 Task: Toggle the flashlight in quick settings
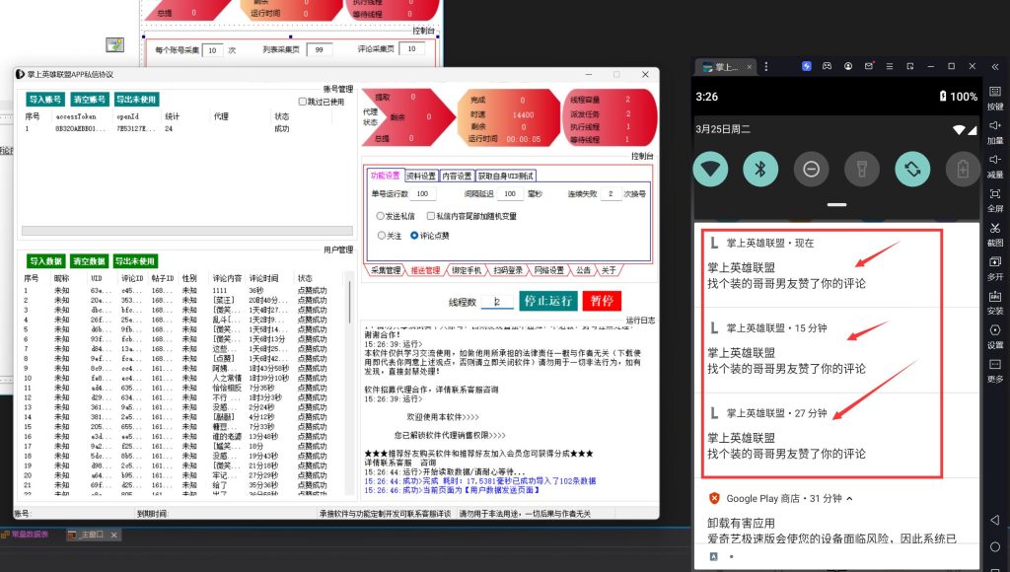pos(862,170)
